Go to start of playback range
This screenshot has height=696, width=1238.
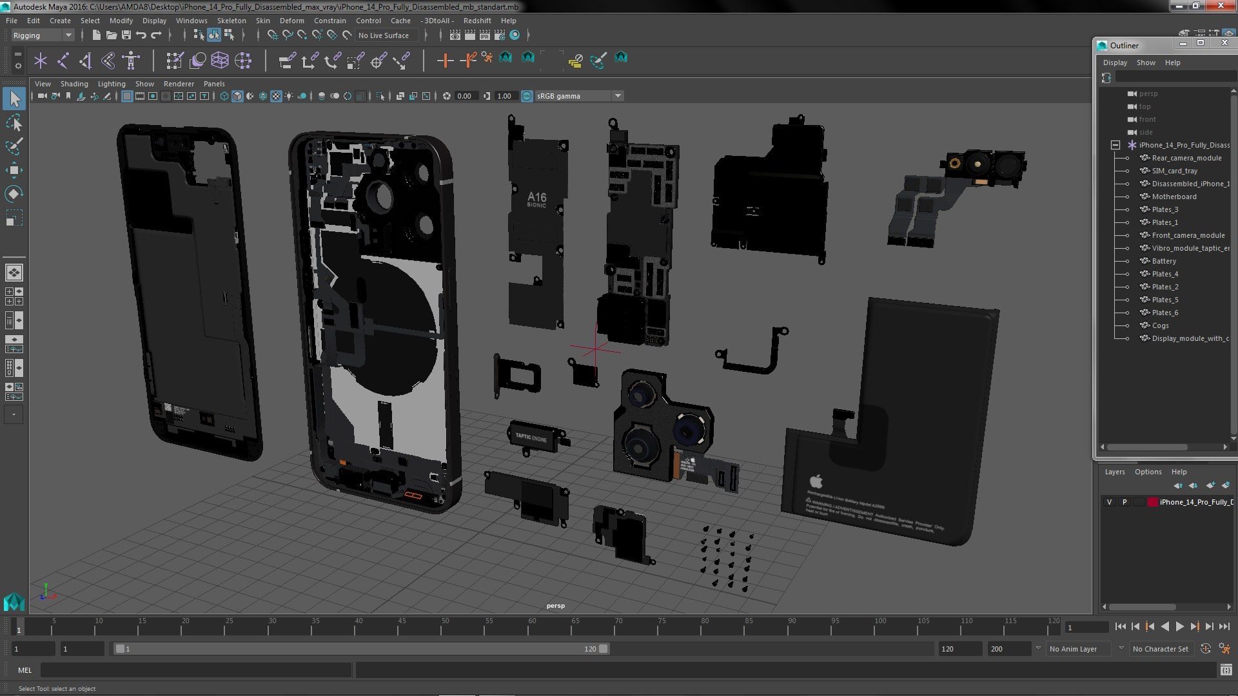1120,626
